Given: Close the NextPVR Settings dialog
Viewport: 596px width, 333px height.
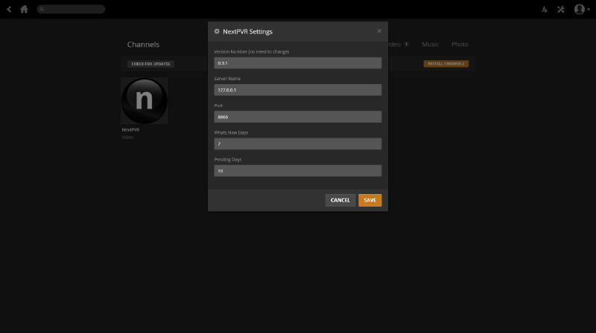Looking at the screenshot, I should (x=379, y=31).
